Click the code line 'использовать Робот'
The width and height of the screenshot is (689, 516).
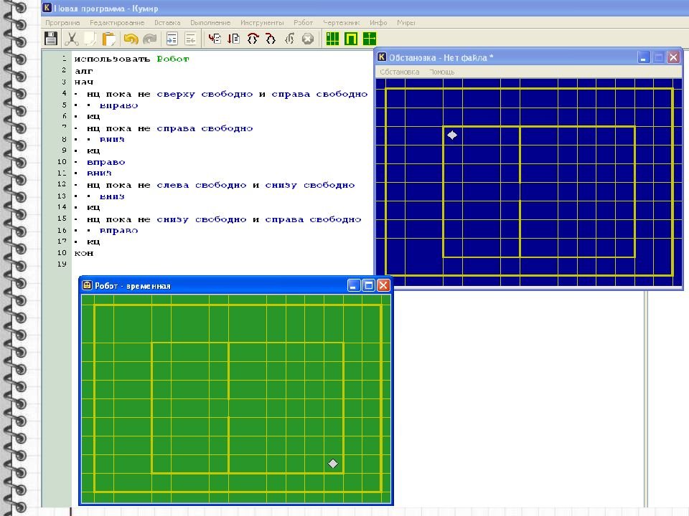[x=131, y=59]
